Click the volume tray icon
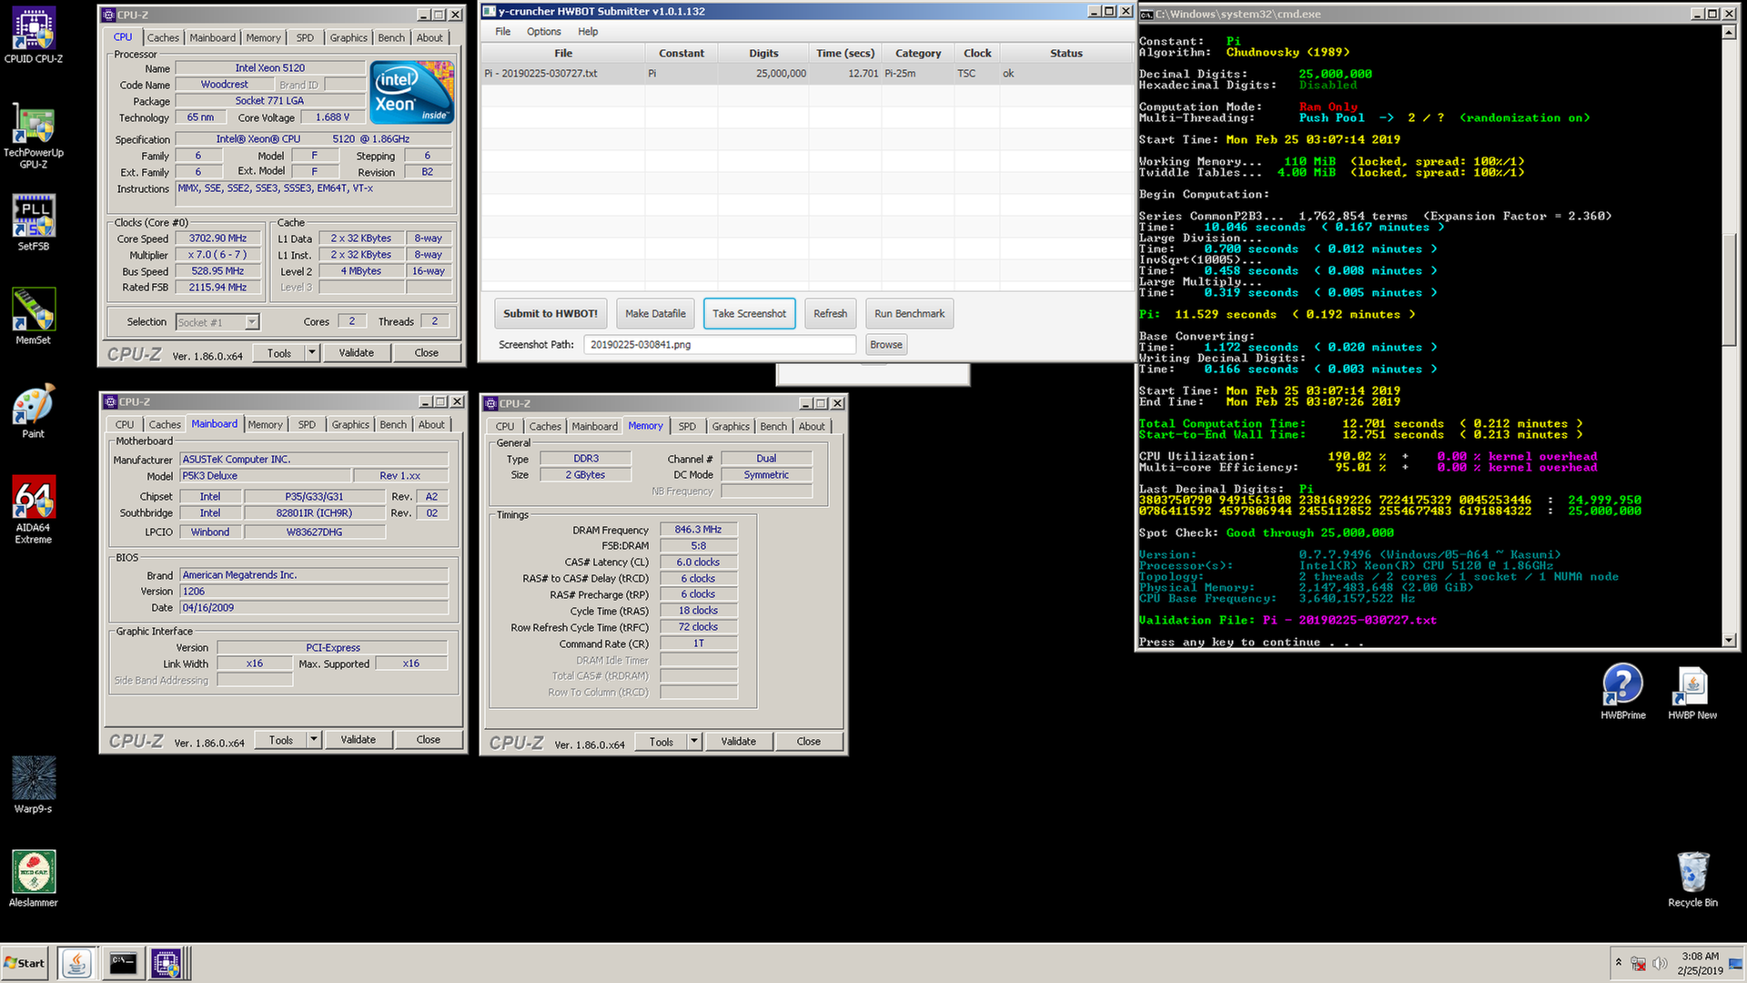The width and height of the screenshot is (1747, 983). [1660, 963]
